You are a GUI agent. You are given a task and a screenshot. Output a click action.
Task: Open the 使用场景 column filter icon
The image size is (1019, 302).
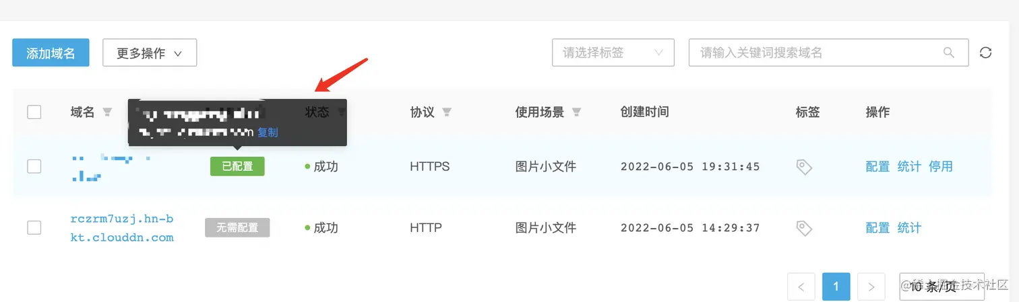click(x=576, y=112)
